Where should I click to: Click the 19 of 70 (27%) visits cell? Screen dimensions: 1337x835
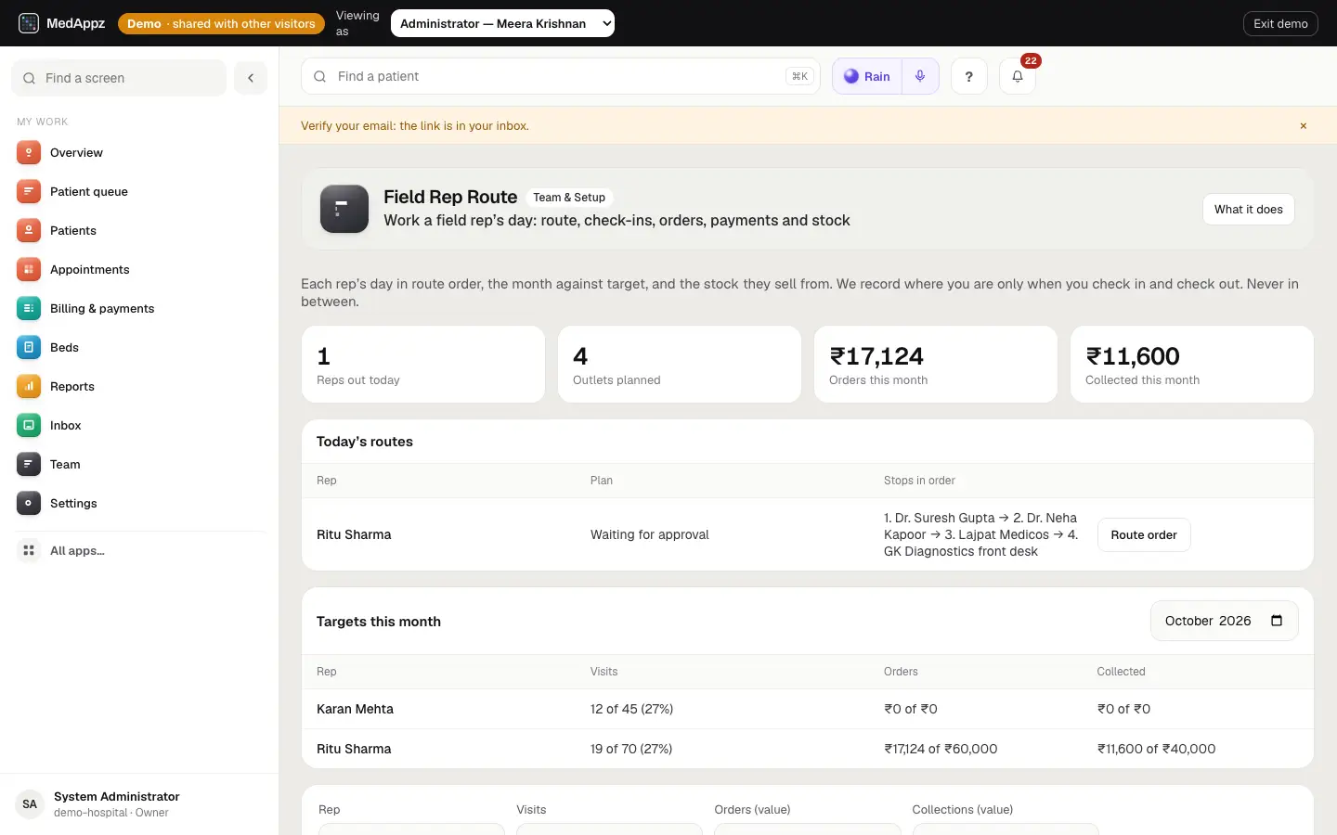(x=631, y=749)
